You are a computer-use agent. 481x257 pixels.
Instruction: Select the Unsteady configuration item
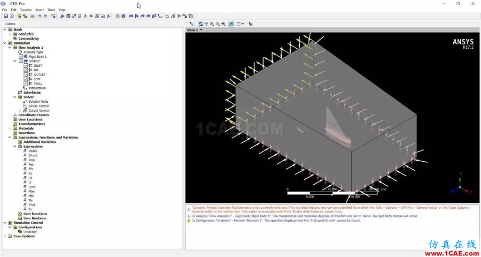pos(30,232)
